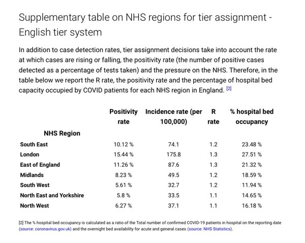Select the Positivity rate column header
This screenshot has width=305, height=243.
124,116
